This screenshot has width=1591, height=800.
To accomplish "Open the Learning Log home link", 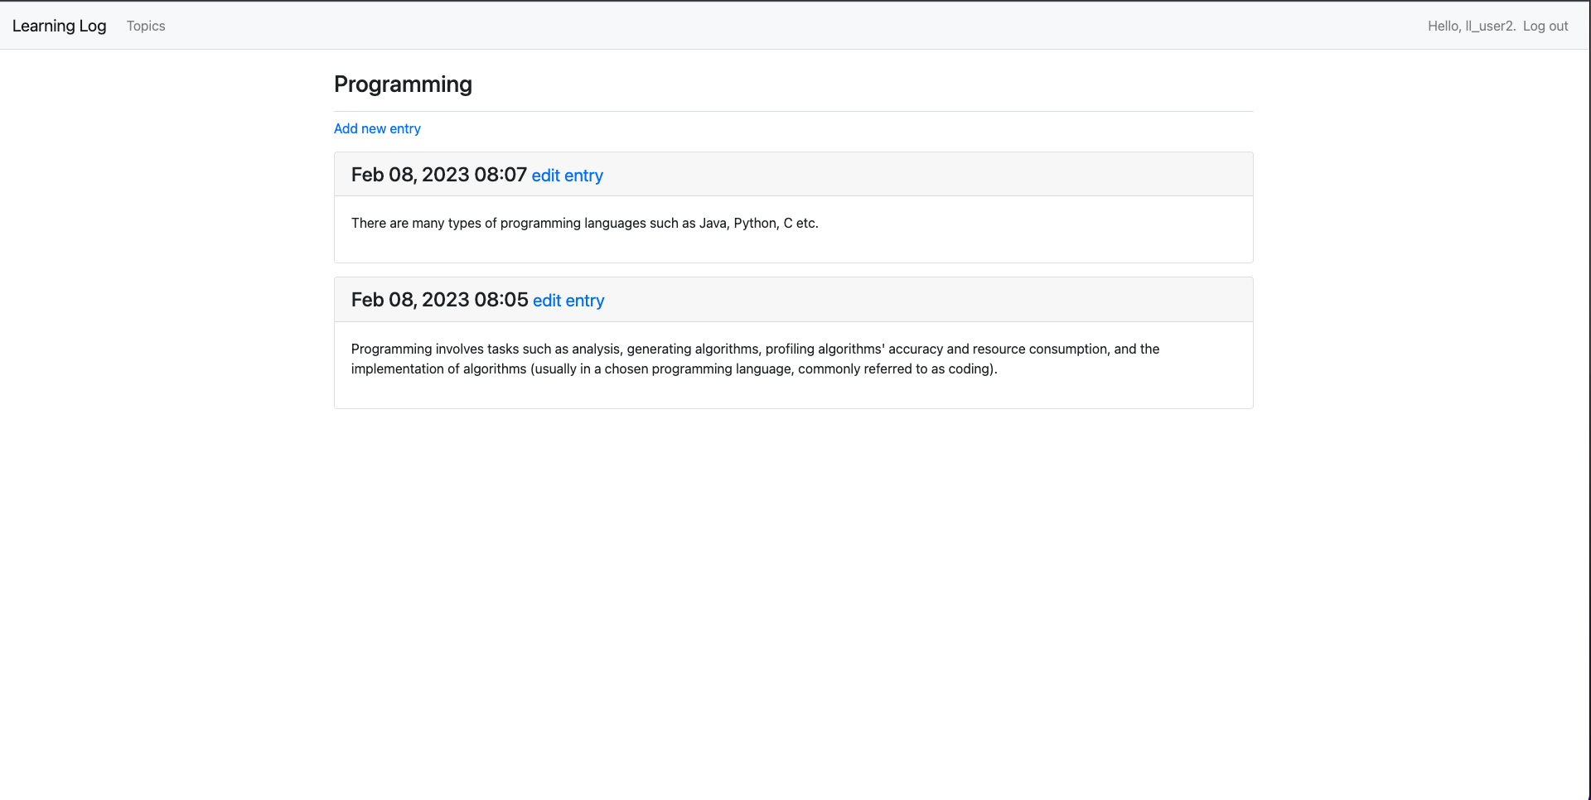I will coord(59,26).
